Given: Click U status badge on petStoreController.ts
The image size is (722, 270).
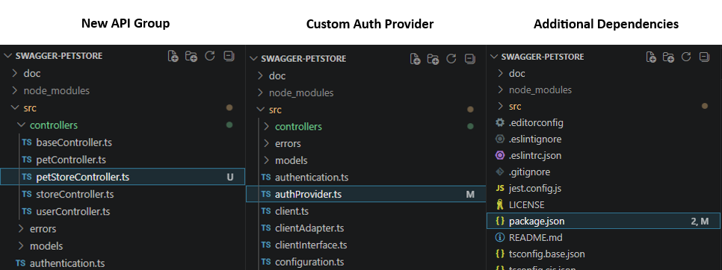Looking at the screenshot, I should tap(229, 177).
